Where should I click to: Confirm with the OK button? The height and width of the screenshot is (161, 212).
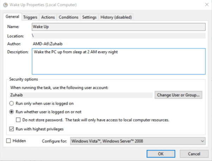tap(161, 154)
